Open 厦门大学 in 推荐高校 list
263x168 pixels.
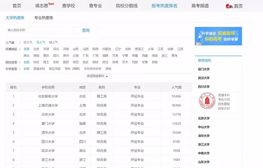pyautogui.click(x=204, y=69)
